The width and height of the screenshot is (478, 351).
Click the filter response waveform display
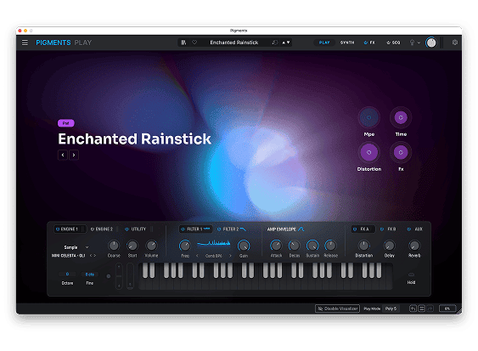point(214,243)
